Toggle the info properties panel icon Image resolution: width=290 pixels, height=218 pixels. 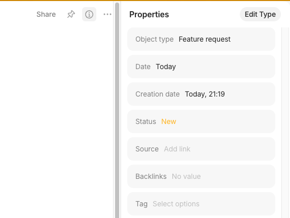[89, 14]
